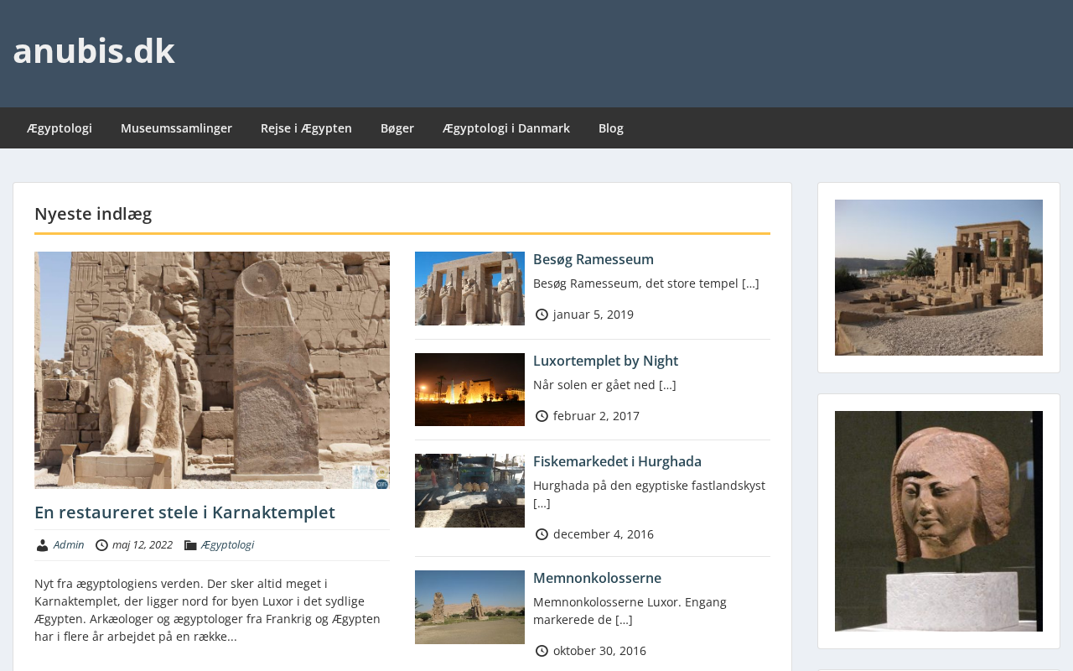Viewport: 1073px width, 671px height.
Task: Go to Rejse i Ægypten menu
Action: pyautogui.click(x=306, y=128)
